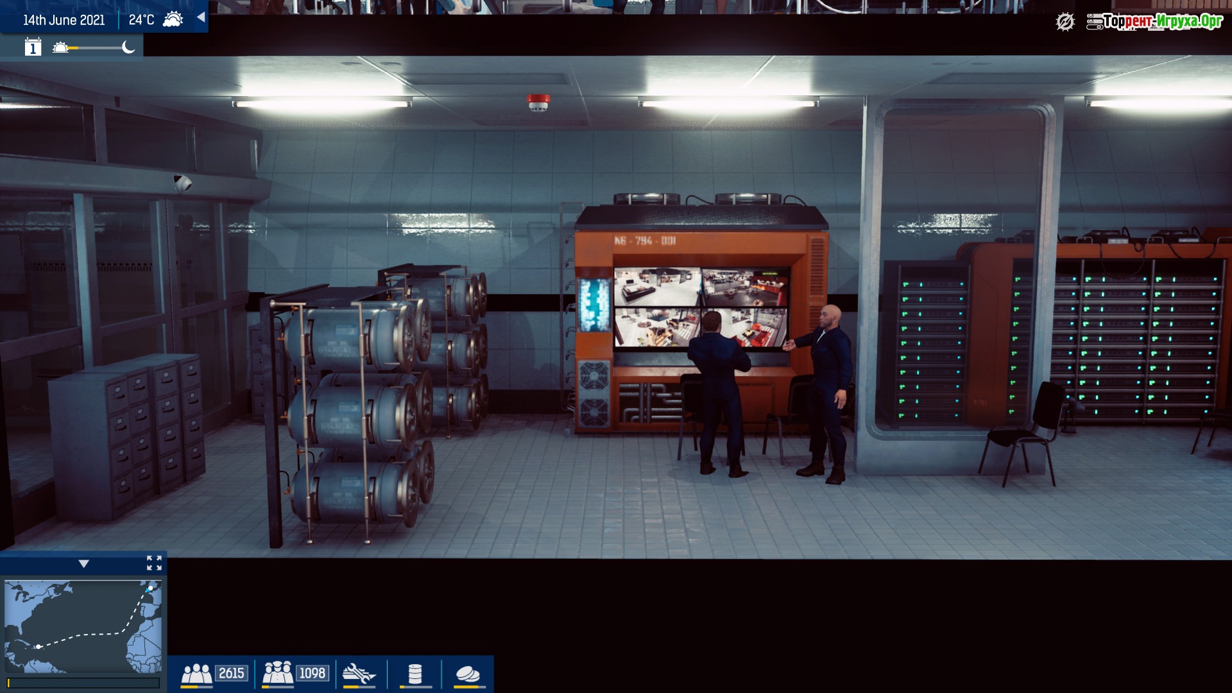Click the 14th June 2021 date

point(64,20)
